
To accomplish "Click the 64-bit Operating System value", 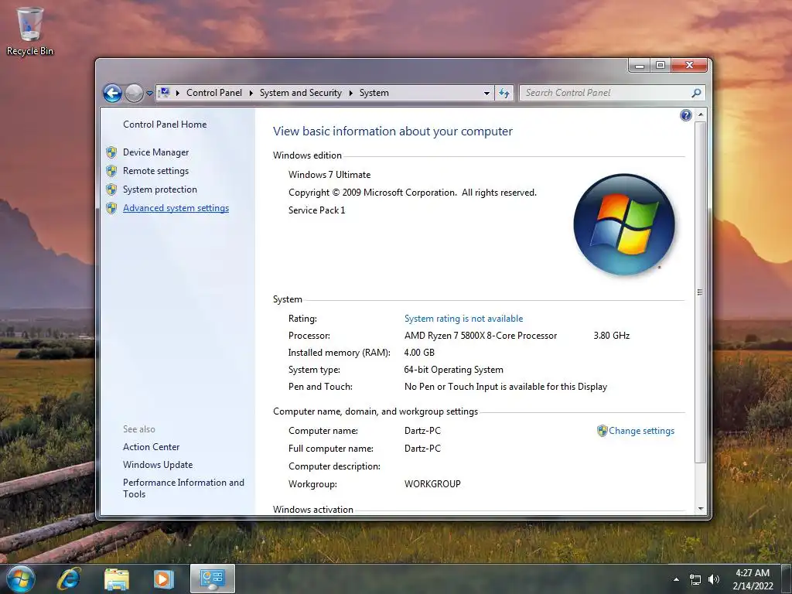I will click(453, 370).
